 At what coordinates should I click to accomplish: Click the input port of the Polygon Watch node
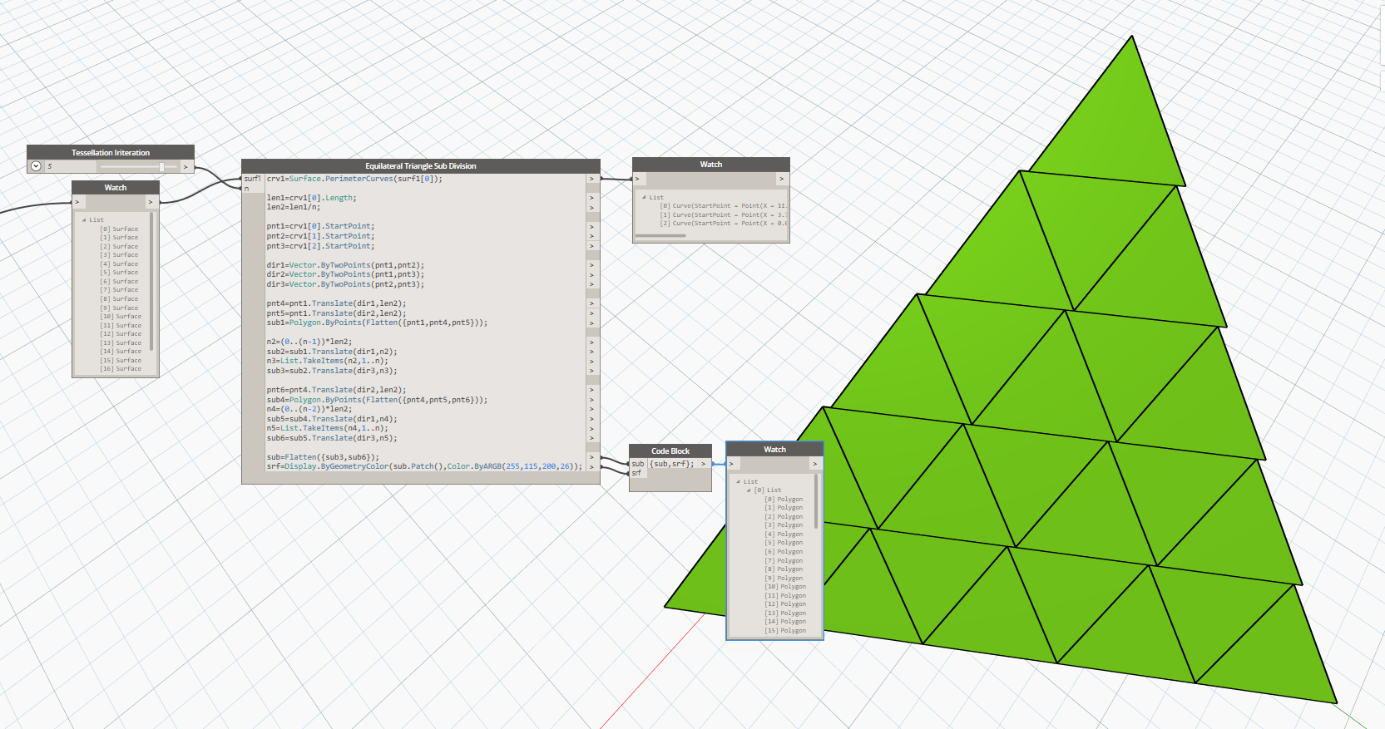tap(731, 464)
